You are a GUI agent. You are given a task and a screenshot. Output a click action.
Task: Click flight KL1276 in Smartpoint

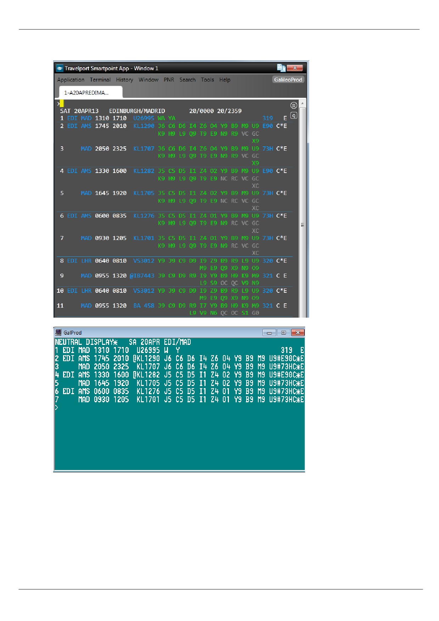point(144,216)
